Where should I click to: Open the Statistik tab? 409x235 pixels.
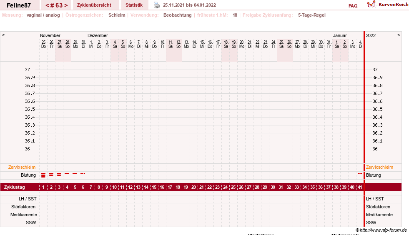pos(134,5)
